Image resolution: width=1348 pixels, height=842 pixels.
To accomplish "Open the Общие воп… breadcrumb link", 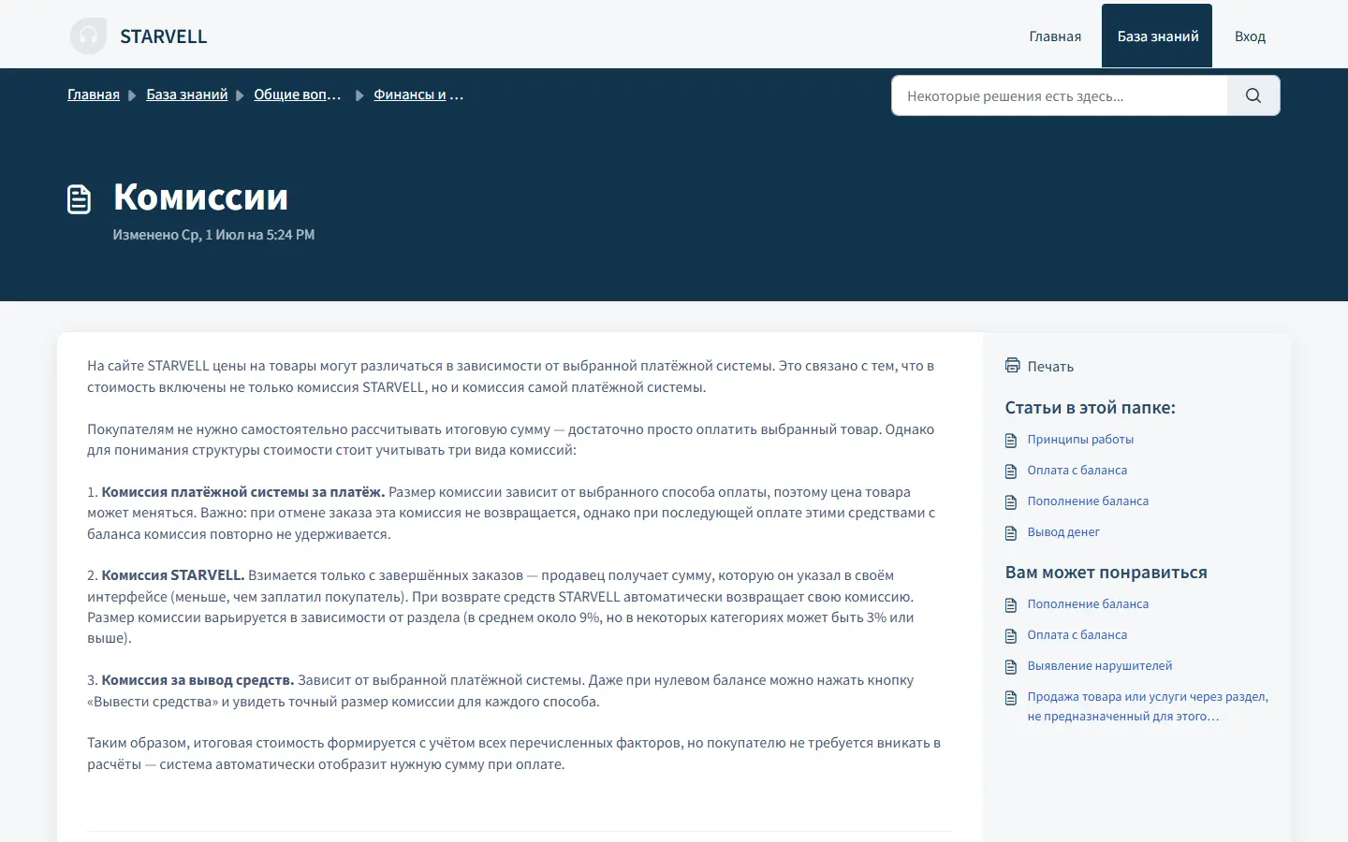I will [298, 94].
